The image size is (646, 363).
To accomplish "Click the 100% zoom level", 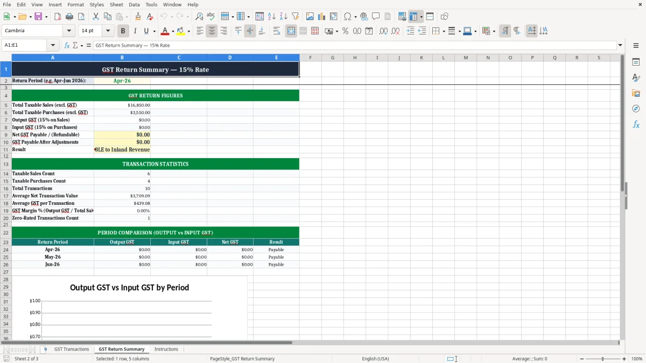I will (637, 359).
